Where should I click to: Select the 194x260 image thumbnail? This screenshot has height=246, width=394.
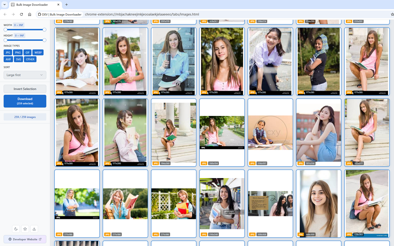click(174, 133)
